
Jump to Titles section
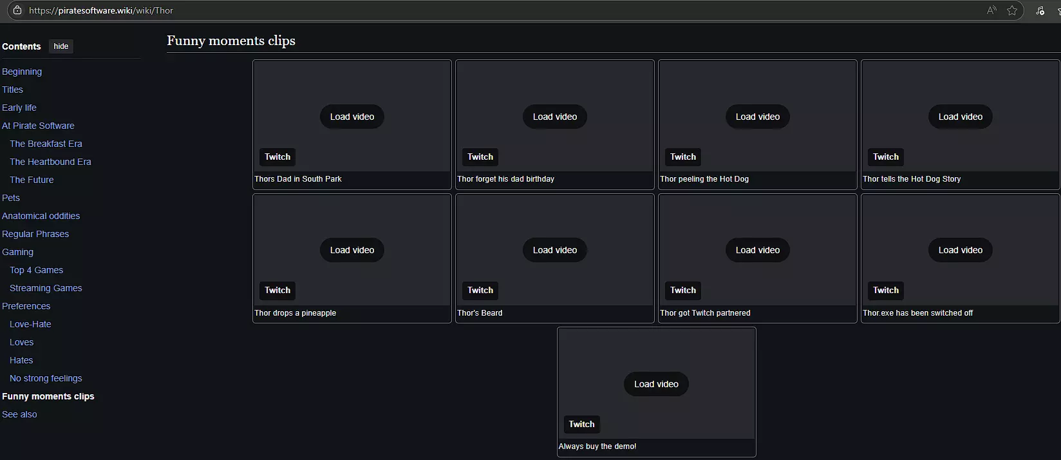click(12, 90)
